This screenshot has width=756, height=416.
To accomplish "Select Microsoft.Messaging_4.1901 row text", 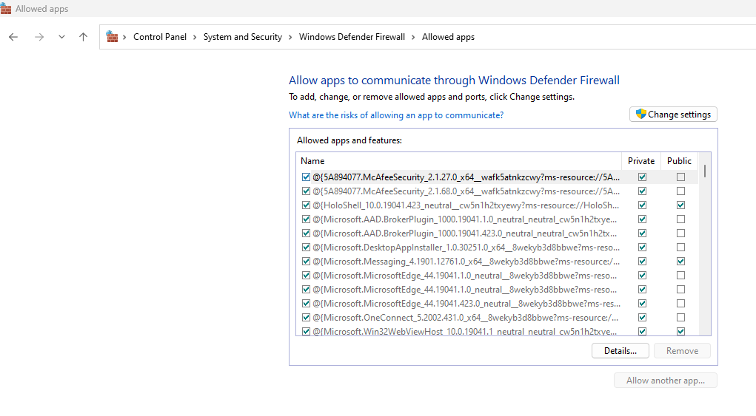I will coord(466,261).
